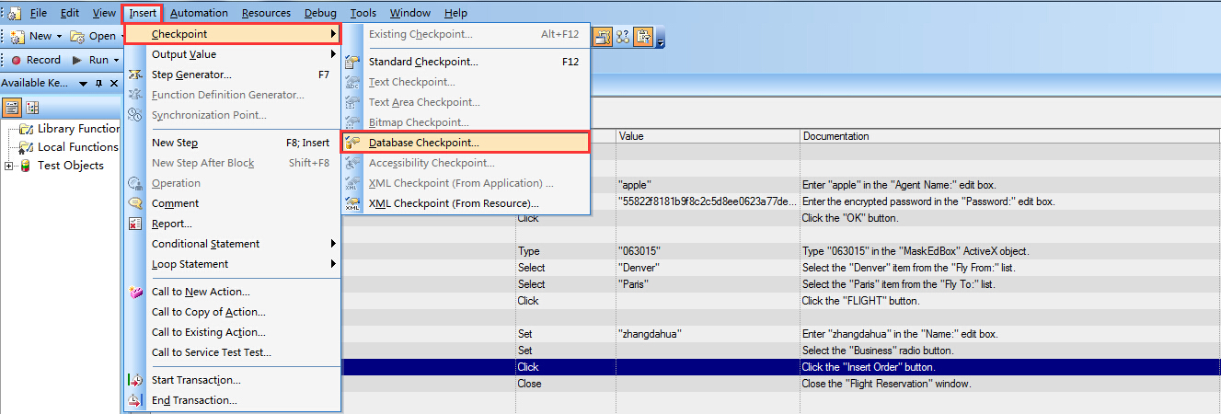Click the XML Checkpoint (From Resource) icon
The image size is (1221, 414).
(352, 203)
